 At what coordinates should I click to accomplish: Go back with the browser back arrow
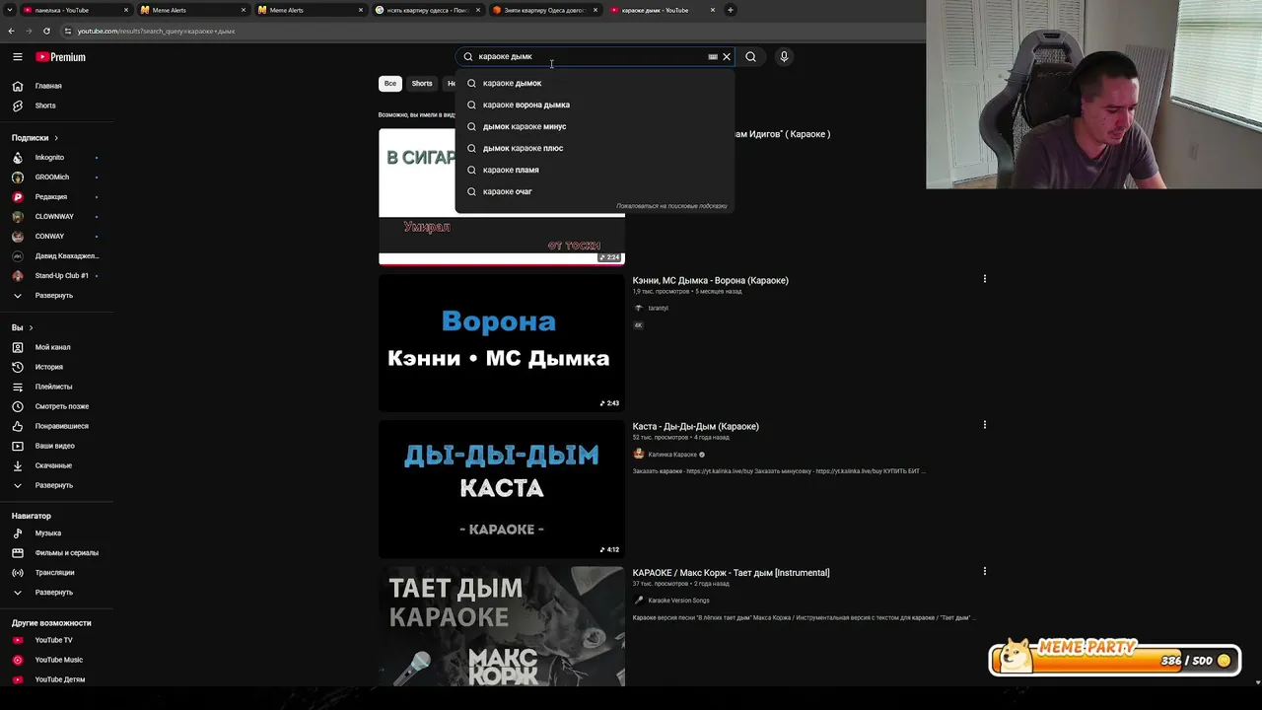pos(11,31)
